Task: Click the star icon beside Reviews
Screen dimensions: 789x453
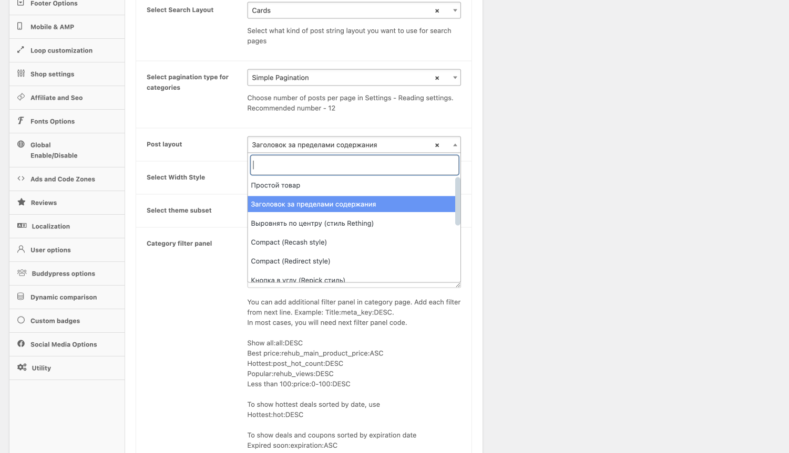Action: (x=21, y=202)
